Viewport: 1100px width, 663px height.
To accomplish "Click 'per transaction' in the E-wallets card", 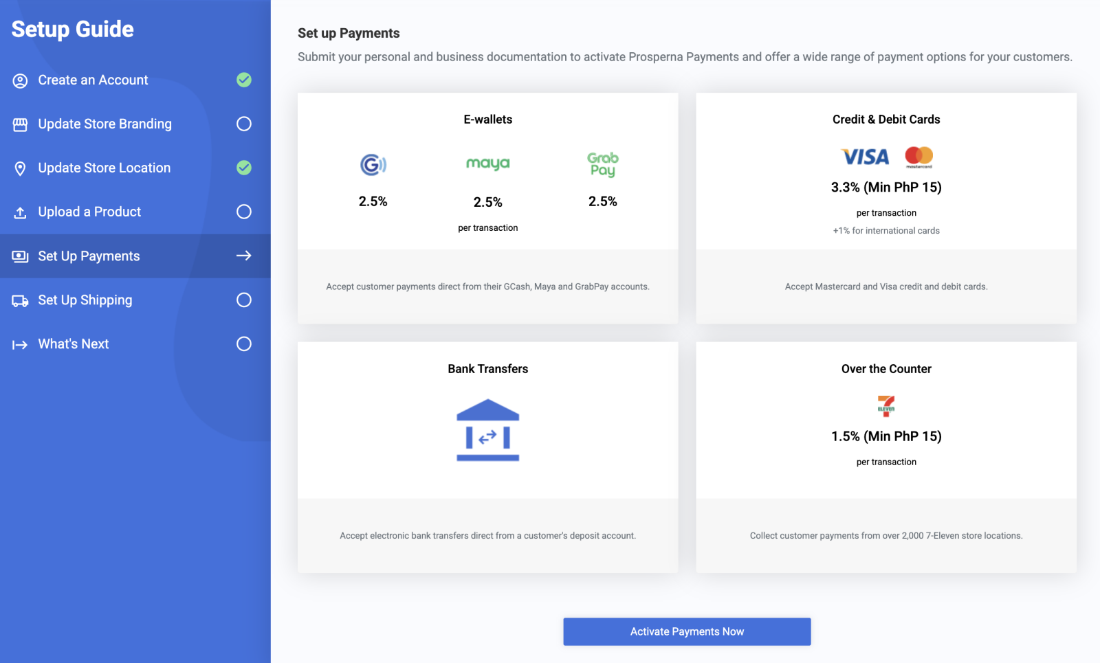I will click(x=488, y=228).
